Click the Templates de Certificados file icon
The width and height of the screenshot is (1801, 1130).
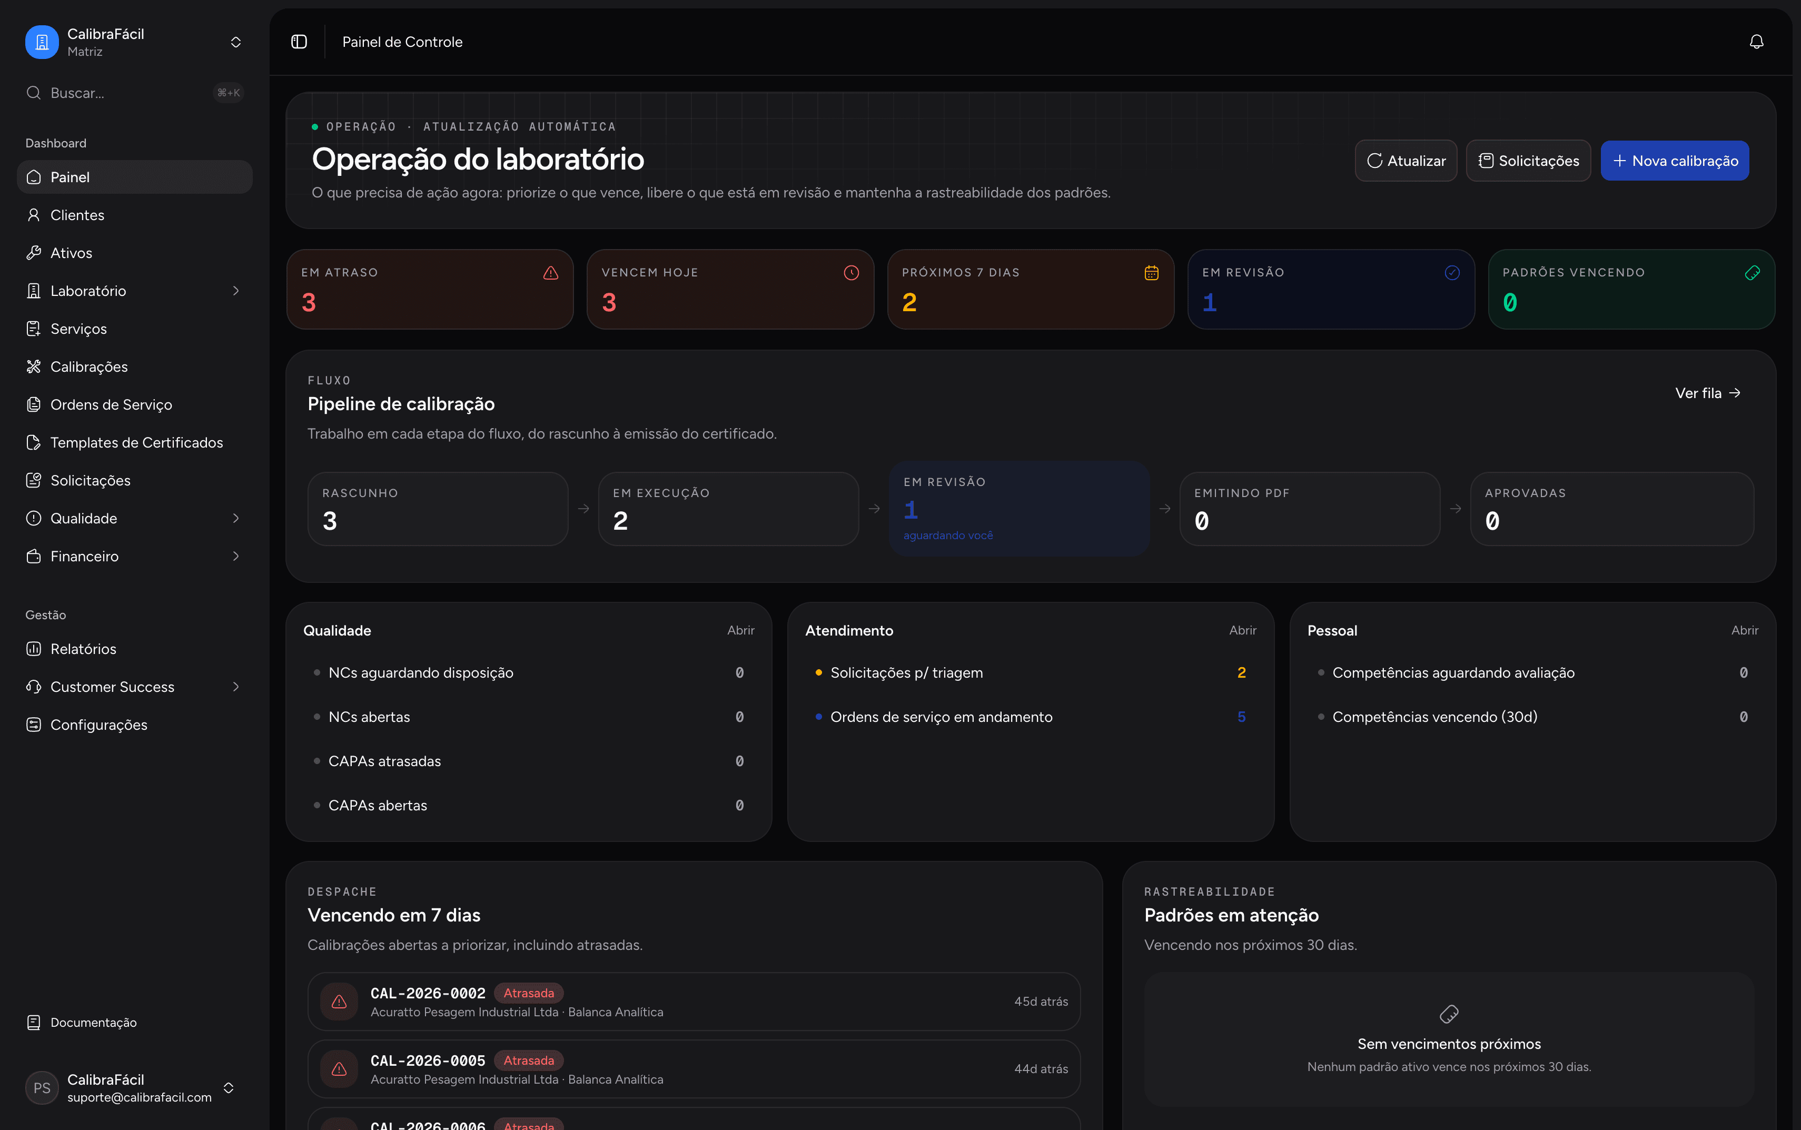34,442
